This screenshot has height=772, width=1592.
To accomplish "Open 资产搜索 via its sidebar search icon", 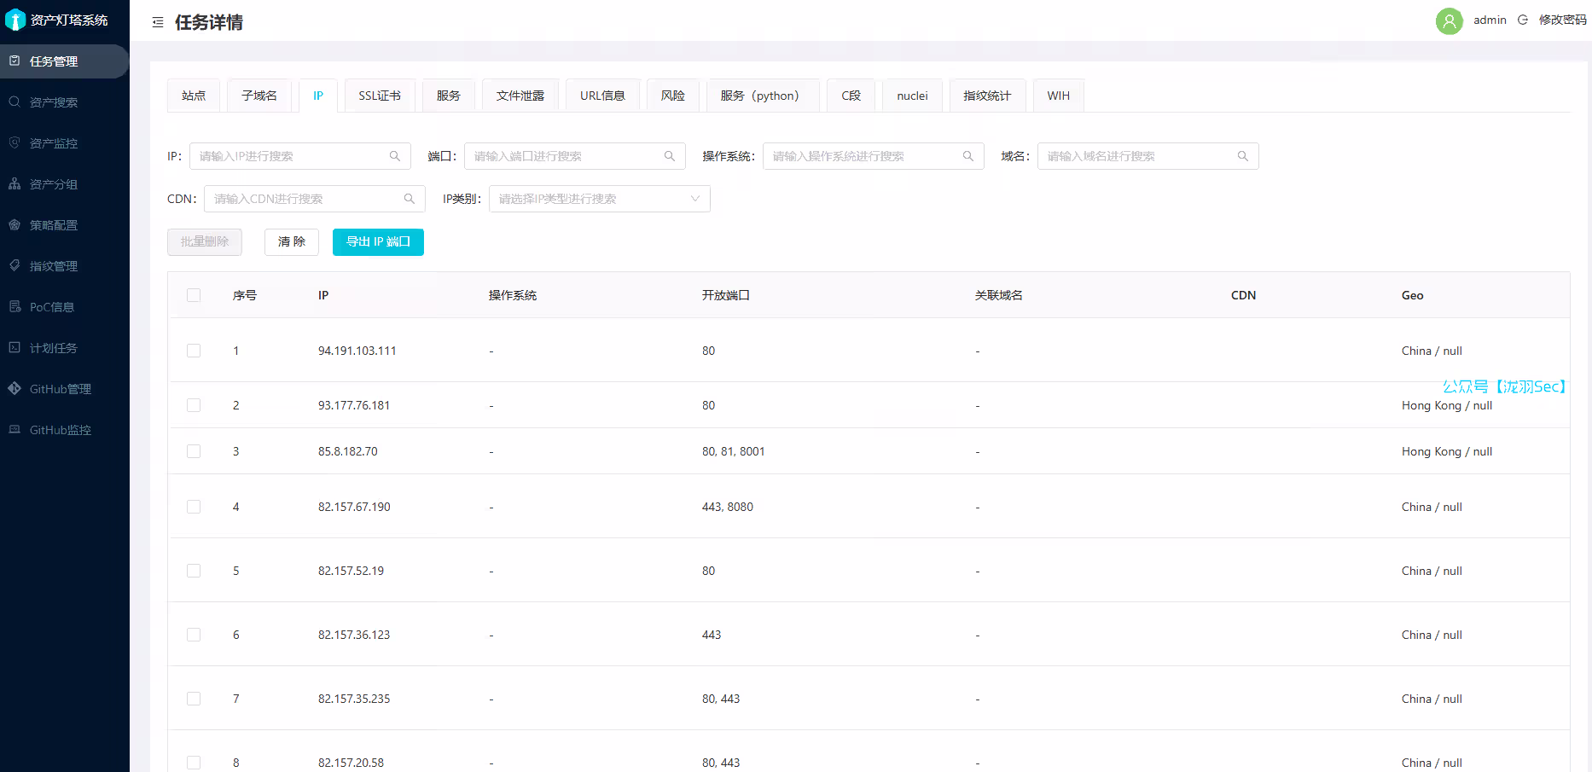I will (x=15, y=102).
